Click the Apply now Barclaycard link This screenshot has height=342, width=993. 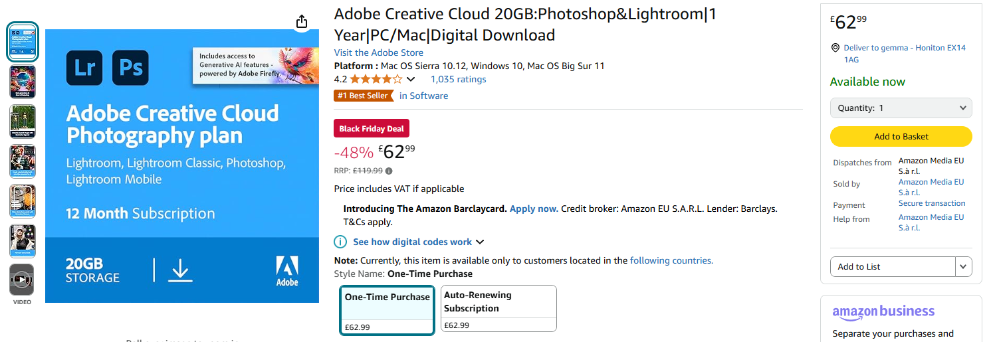click(x=534, y=209)
